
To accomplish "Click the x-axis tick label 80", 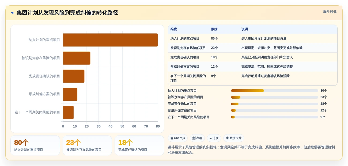I will pyautogui.click(x=158, y=126).
